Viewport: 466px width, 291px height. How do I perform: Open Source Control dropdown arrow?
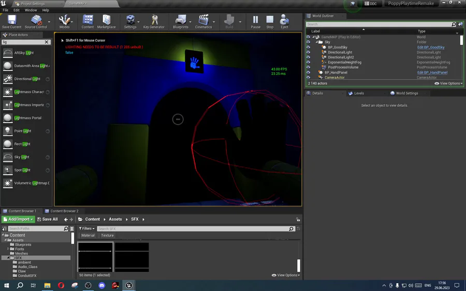point(49,22)
